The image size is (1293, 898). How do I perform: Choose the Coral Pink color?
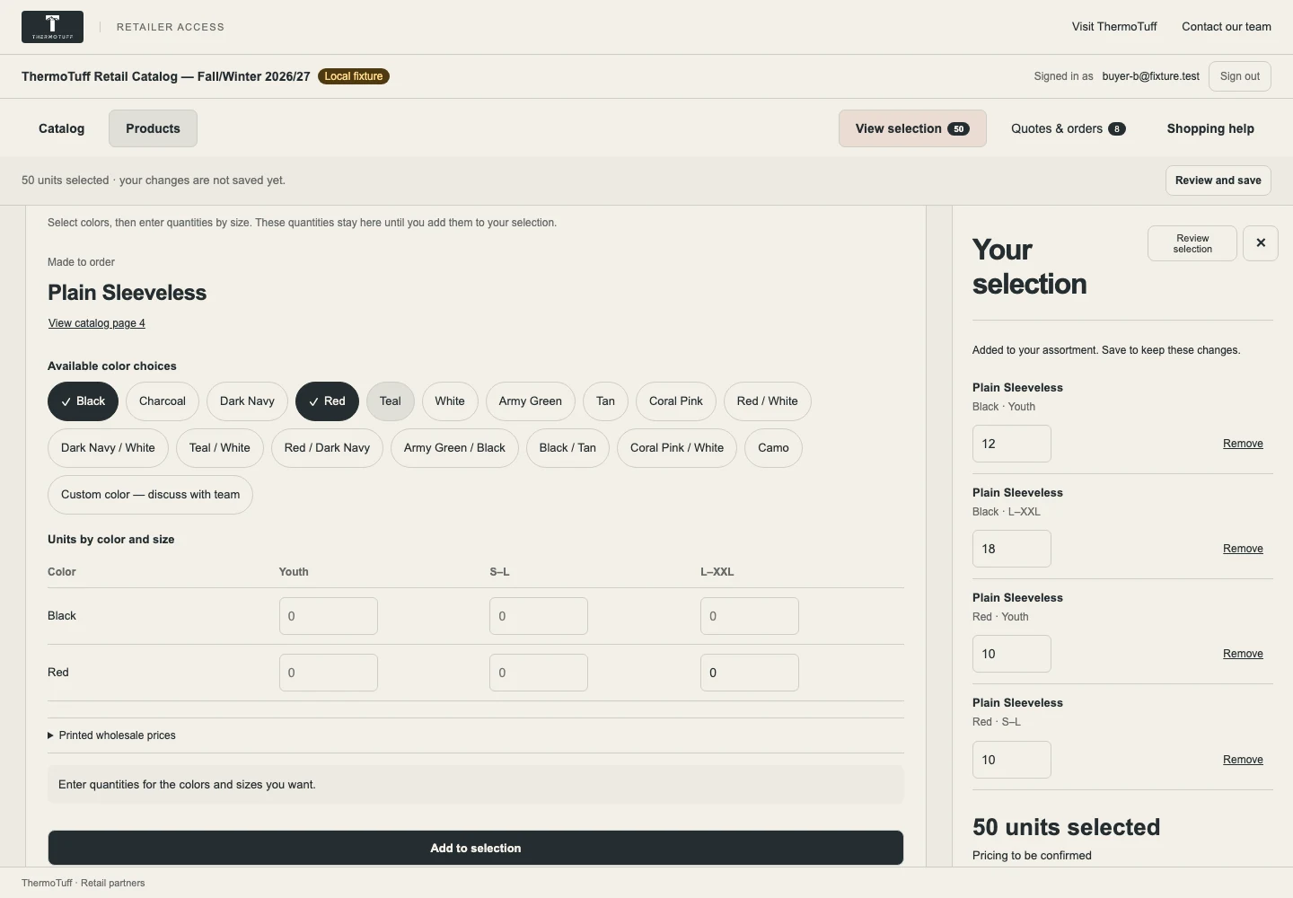[676, 401]
